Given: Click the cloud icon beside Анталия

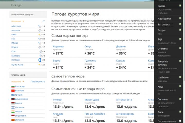Looking at the screenshot, I should (40, 30).
